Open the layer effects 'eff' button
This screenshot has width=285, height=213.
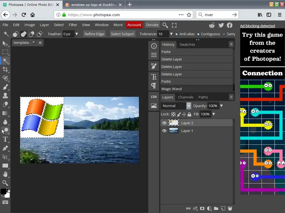pyautogui.click(x=195, y=209)
